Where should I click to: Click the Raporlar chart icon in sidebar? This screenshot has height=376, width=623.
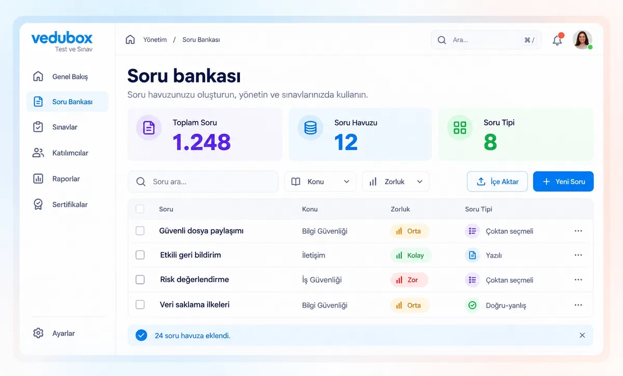click(x=38, y=178)
